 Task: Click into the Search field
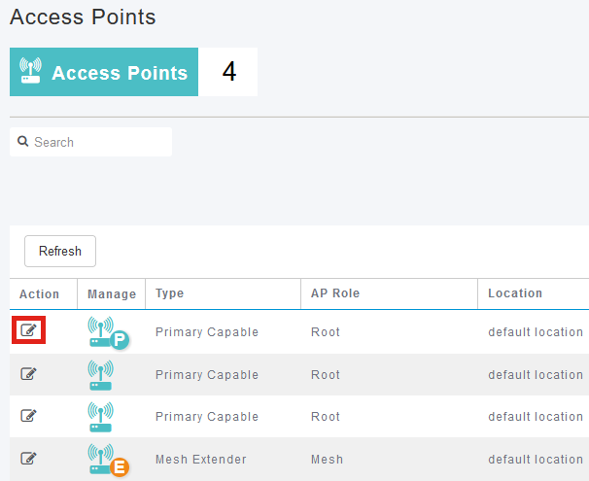click(91, 142)
